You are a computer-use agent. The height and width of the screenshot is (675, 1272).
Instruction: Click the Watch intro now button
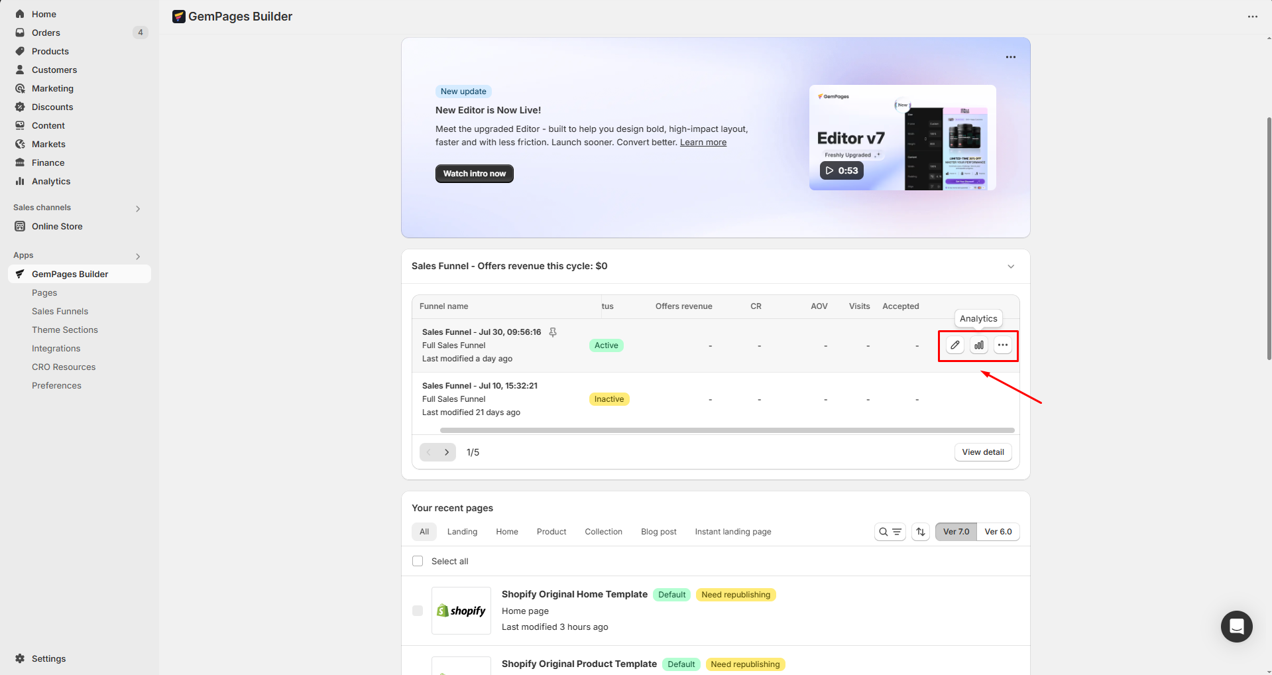(474, 174)
